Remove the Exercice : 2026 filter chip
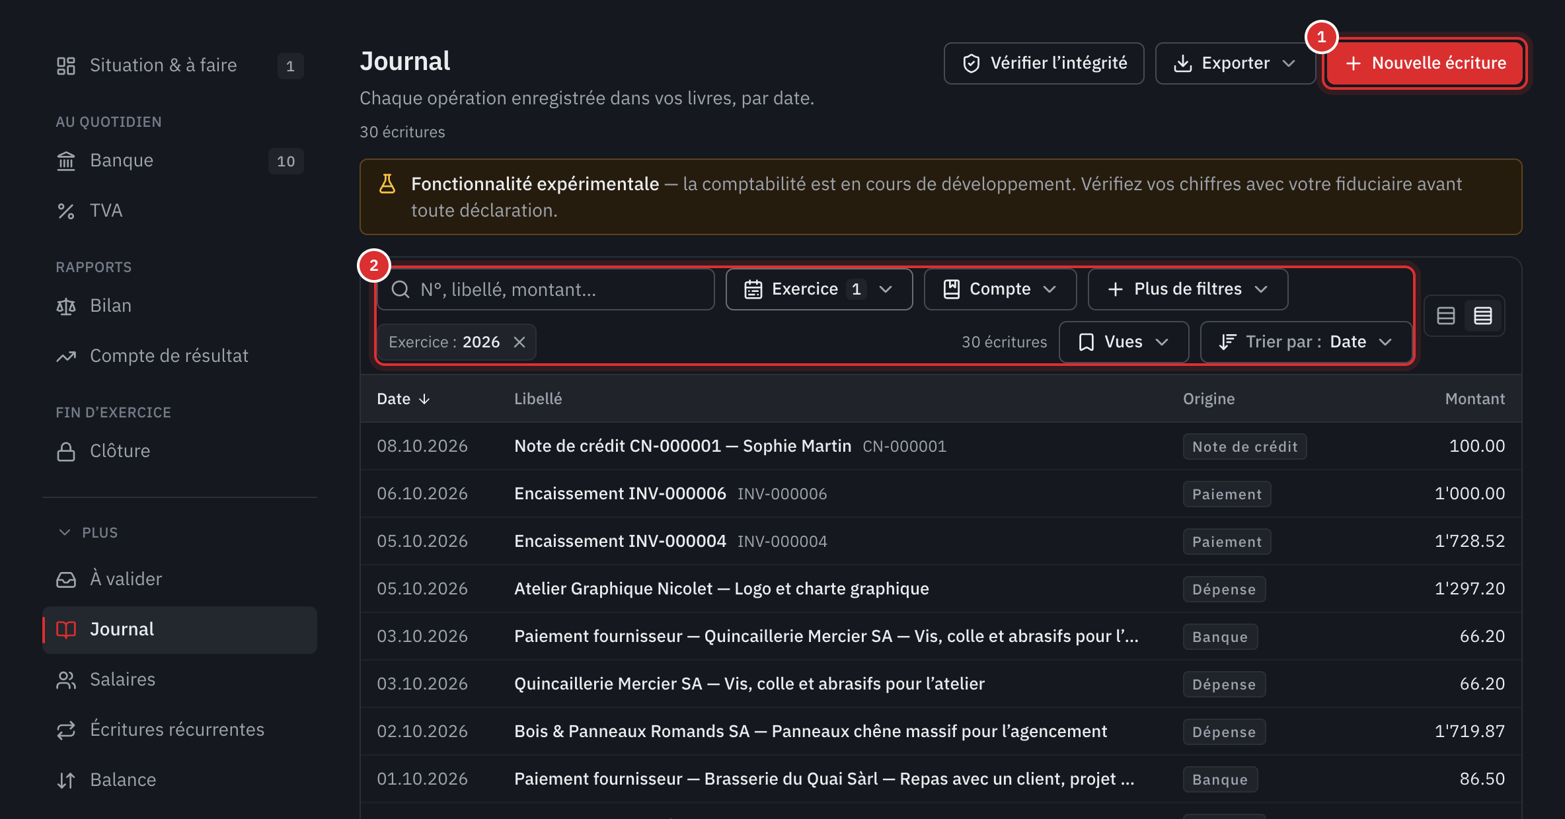 point(519,342)
